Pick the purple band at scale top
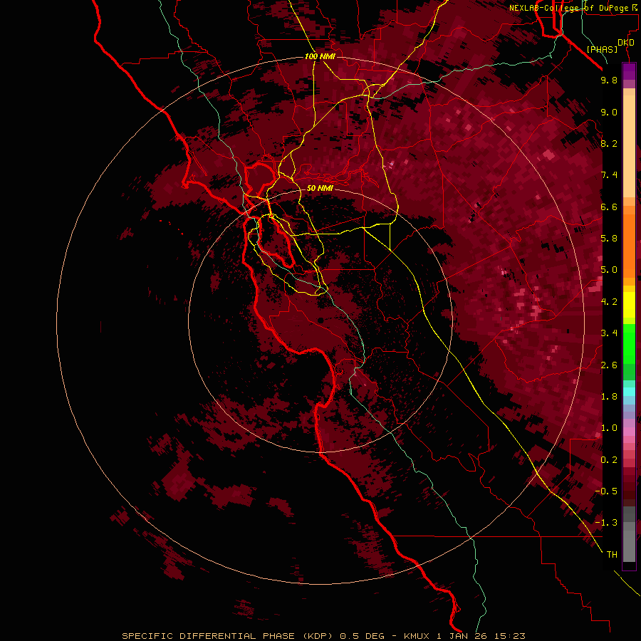This screenshot has height=641, width=641. 629,71
